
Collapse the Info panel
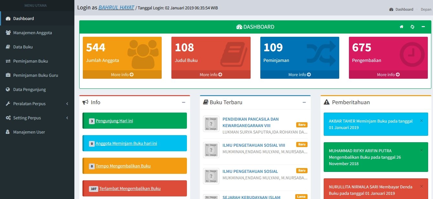[x=183, y=102]
